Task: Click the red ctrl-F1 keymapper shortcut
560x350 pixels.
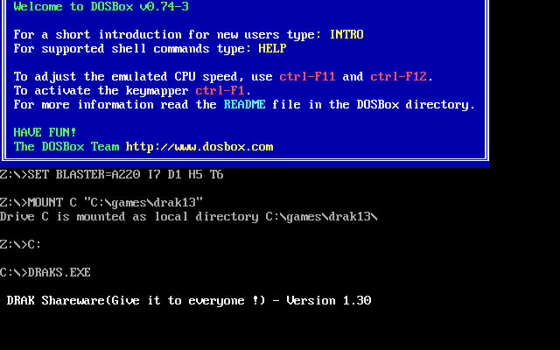Action: (x=220, y=91)
